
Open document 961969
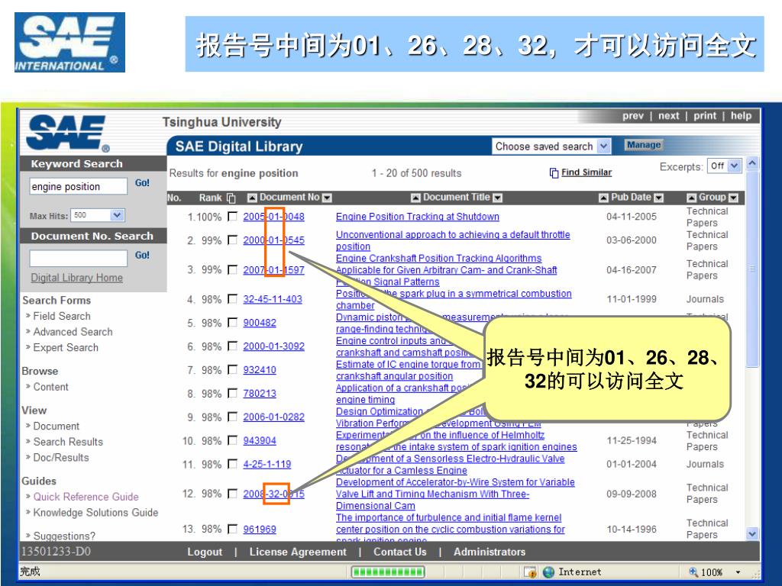tap(260, 530)
